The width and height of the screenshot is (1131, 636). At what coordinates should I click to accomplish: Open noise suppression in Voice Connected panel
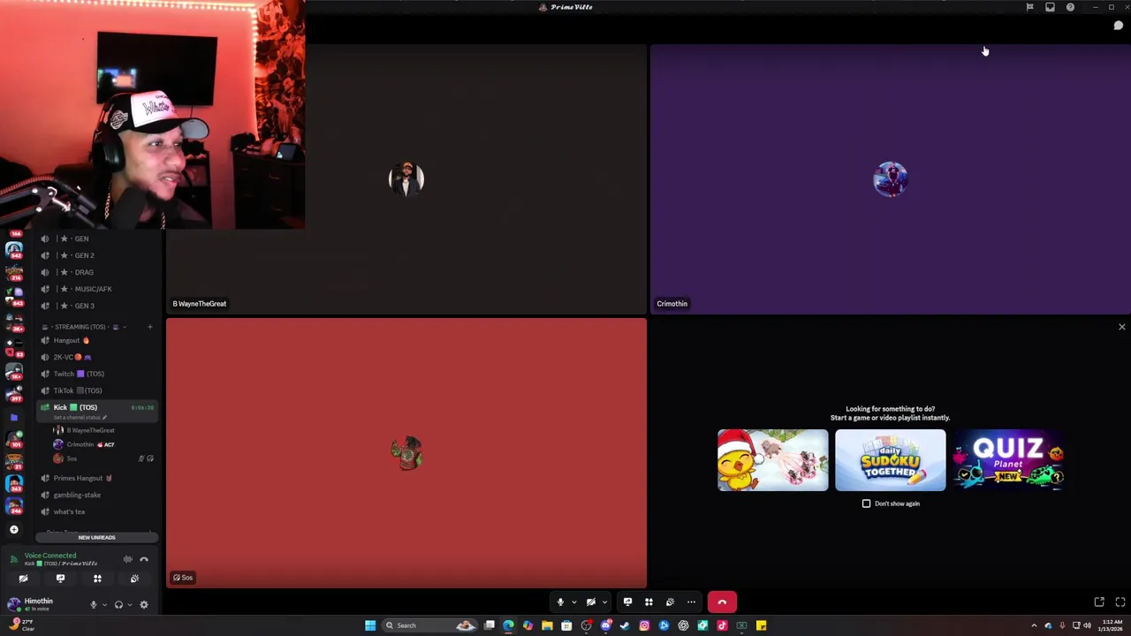(x=128, y=559)
